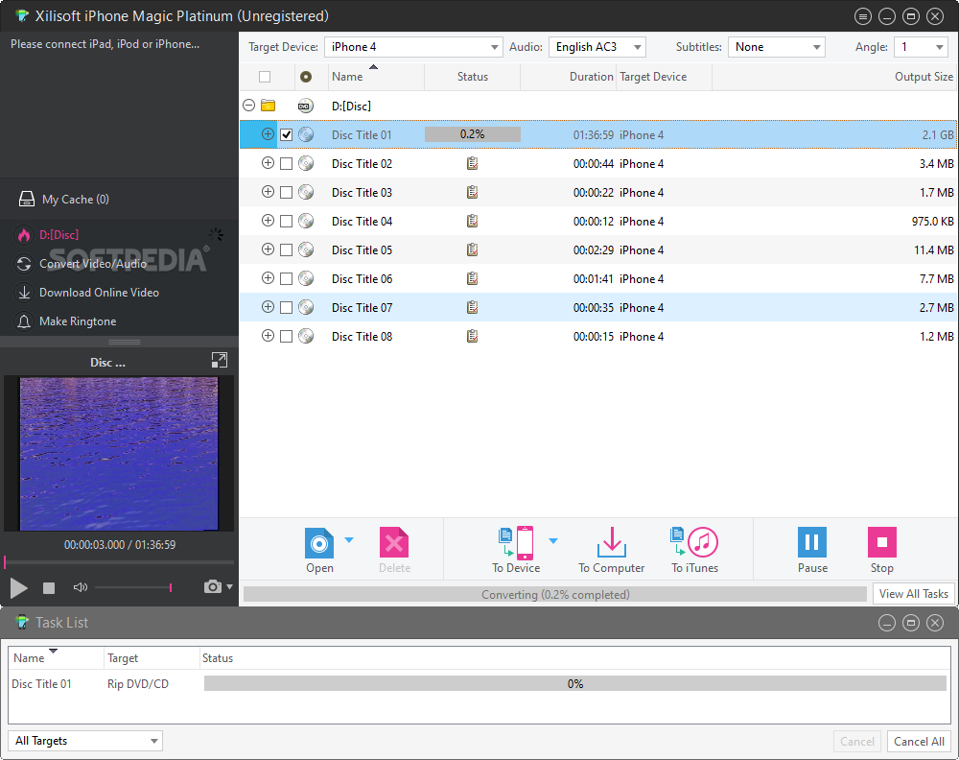Click the DVD icon beside D:[Disc] row
Viewport: 959px width, 760px height.
click(x=306, y=106)
